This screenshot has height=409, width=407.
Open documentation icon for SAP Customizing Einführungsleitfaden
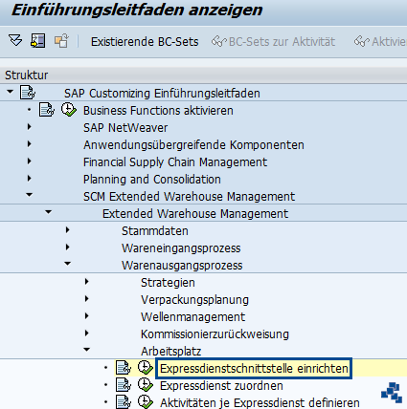coord(28,93)
